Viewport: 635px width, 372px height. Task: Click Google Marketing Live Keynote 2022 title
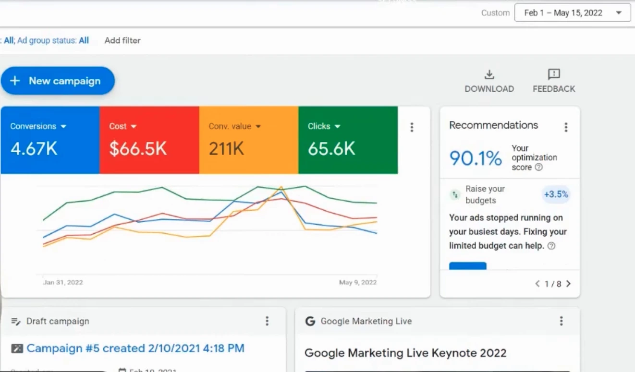click(x=405, y=353)
